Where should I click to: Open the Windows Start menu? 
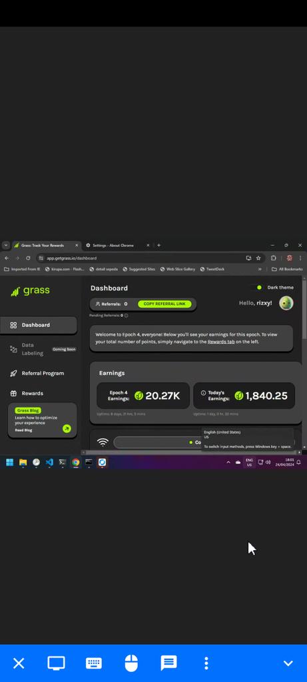pyautogui.click(x=9, y=462)
